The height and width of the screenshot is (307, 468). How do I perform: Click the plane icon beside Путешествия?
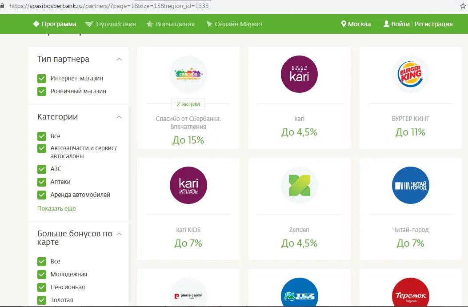pyautogui.click(x=89, y=24)
